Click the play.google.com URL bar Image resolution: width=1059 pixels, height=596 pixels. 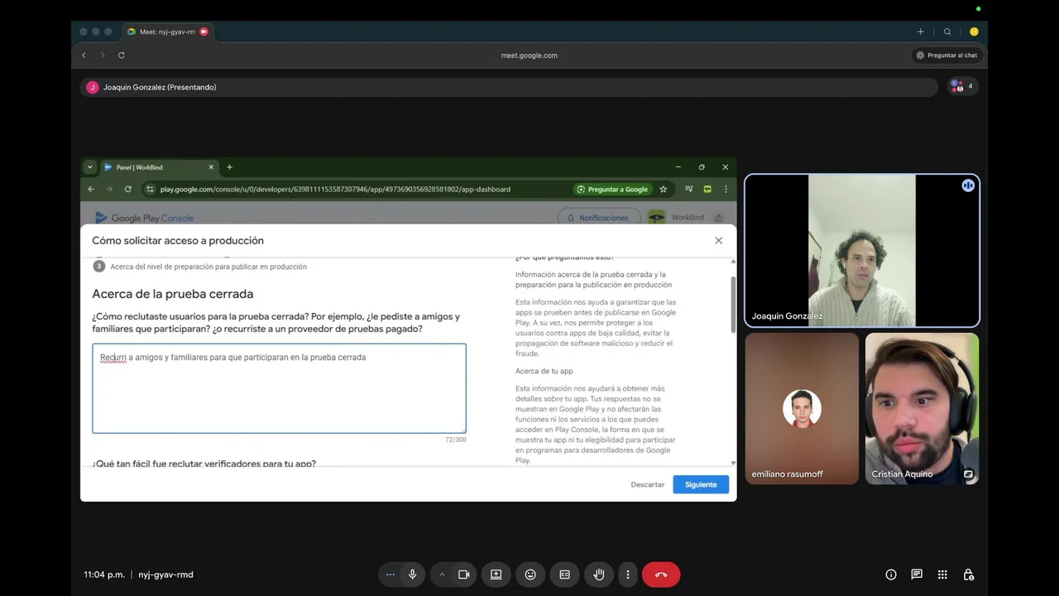(x=335, y=189)
